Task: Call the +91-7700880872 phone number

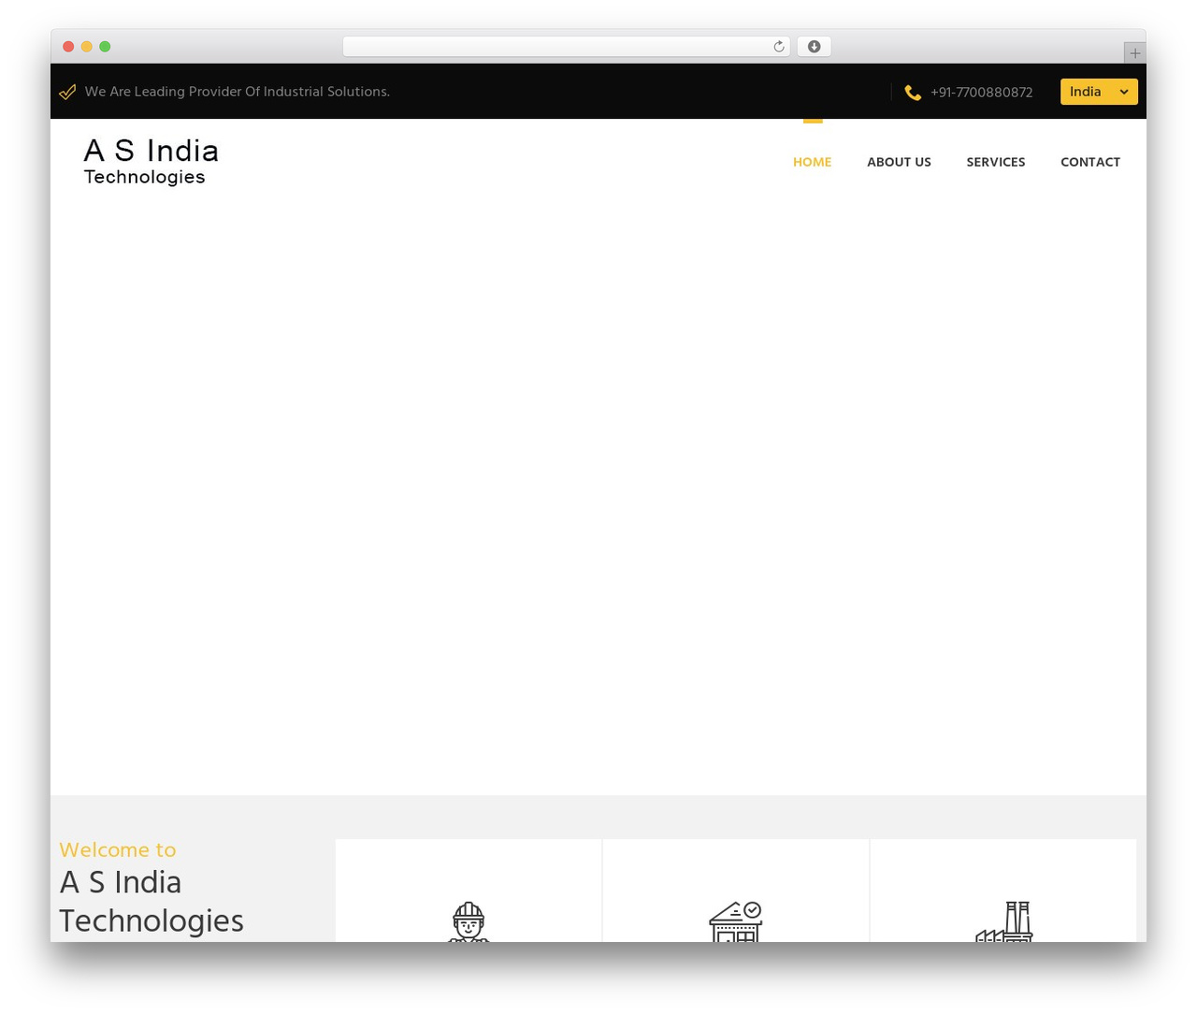Action: [x=981, y=92]
